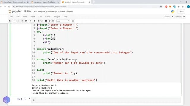
Task: Move selected cell up arrow icon
Action: (31, 21)
